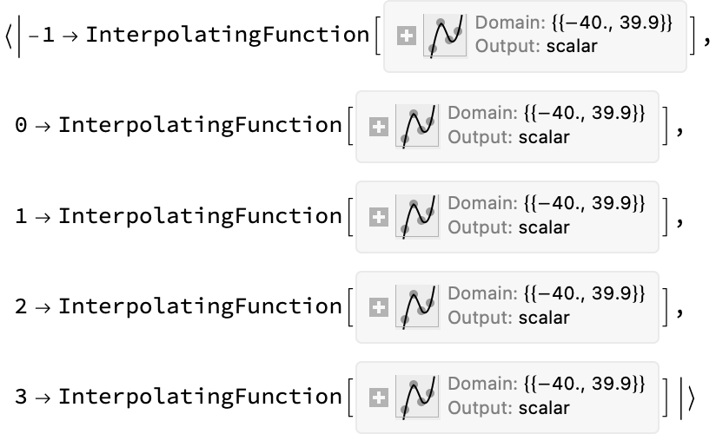Viewport: 716px width, 434px height.
Task: Expand the summary box for key 2
Action: click(379, 307)
